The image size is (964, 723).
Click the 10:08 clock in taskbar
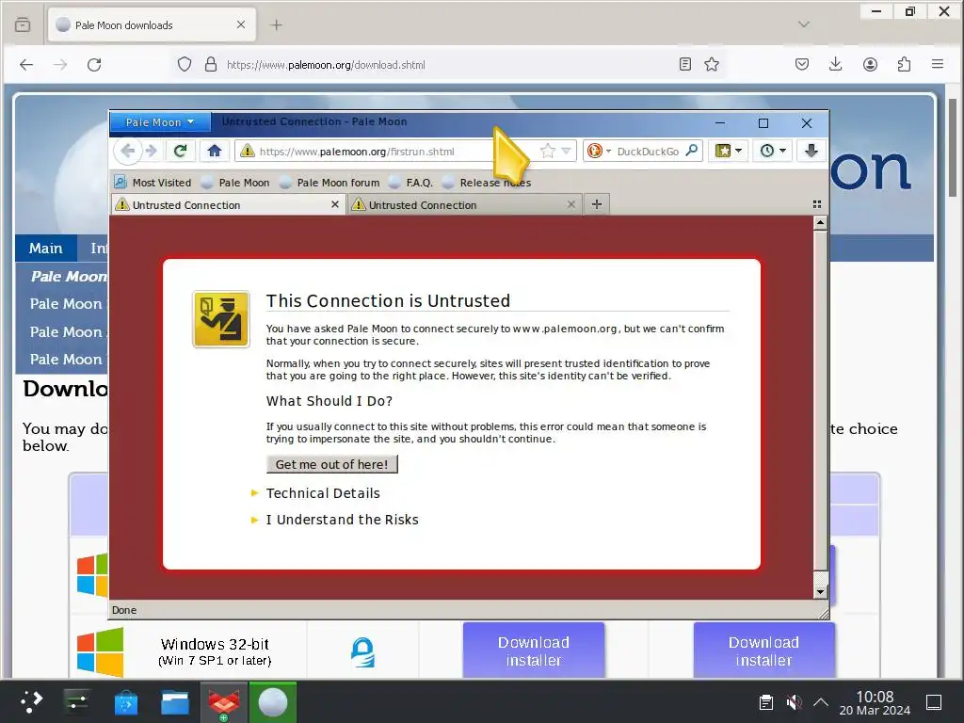[x=875, y=702]
